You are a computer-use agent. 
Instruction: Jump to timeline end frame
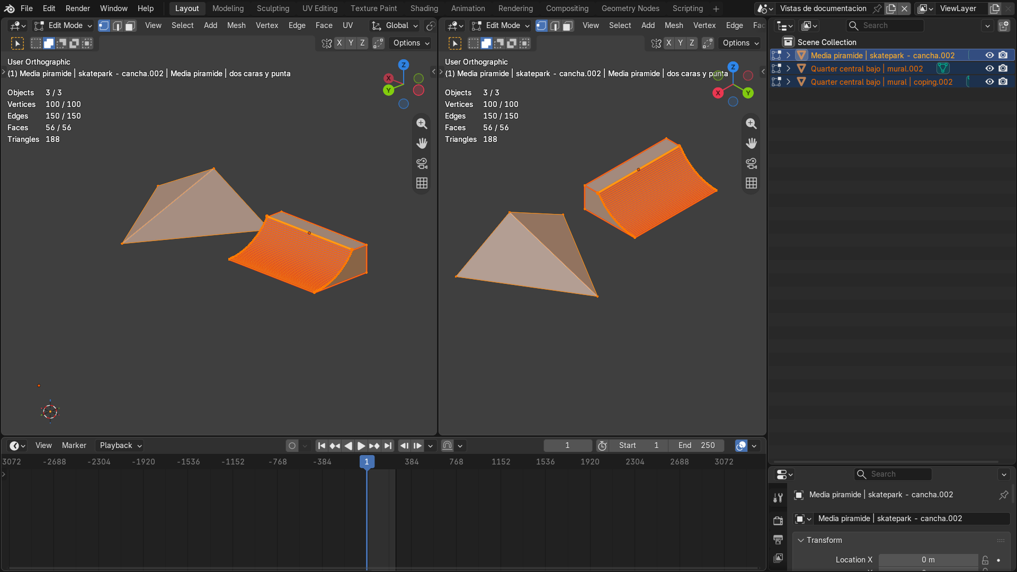click(388, 445)
